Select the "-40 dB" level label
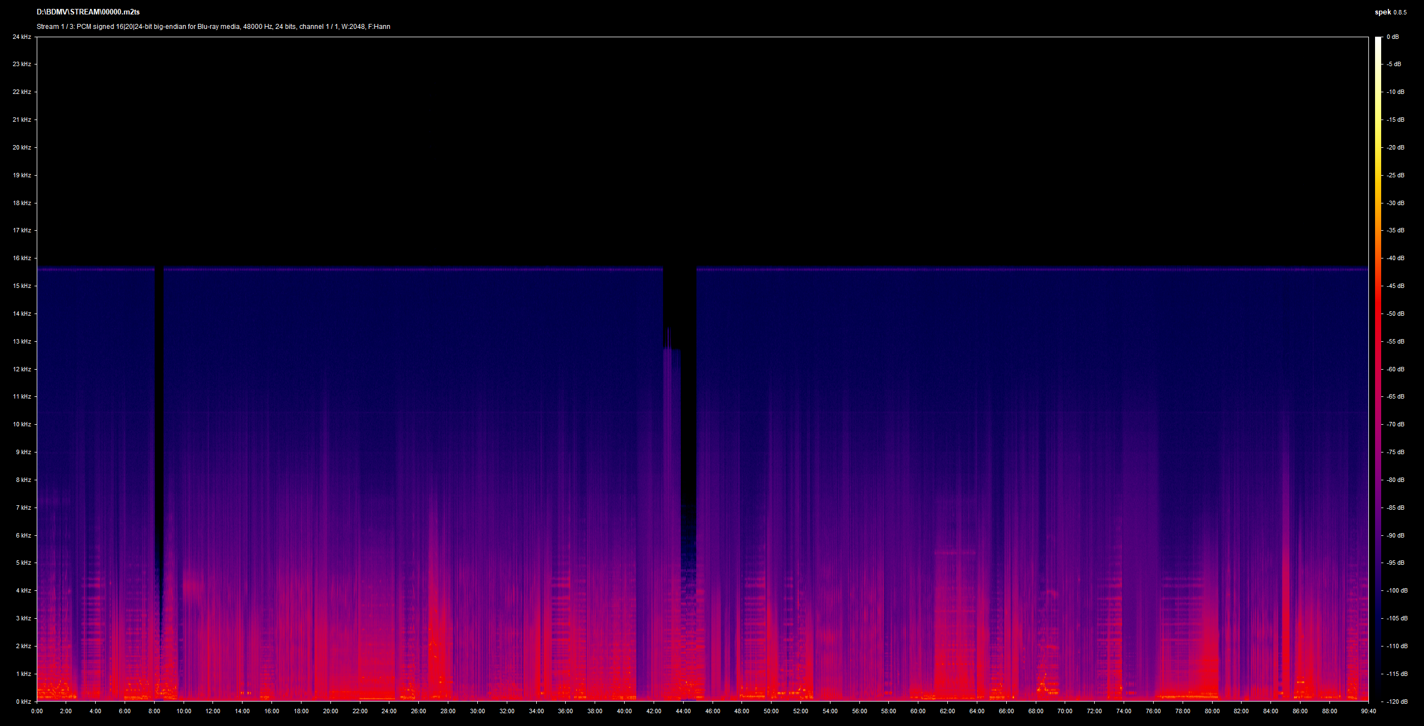Screen dimensions: 1424x726 click(1396, 258)
